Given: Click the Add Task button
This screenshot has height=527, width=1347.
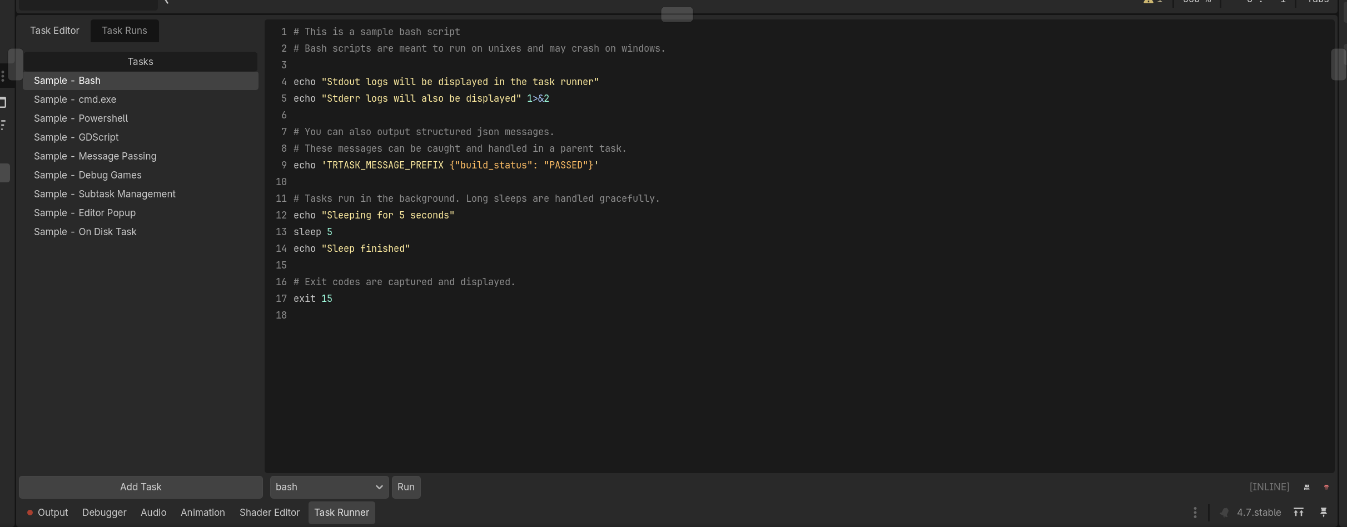Looking at the screenshot, I should pos(141,487).
